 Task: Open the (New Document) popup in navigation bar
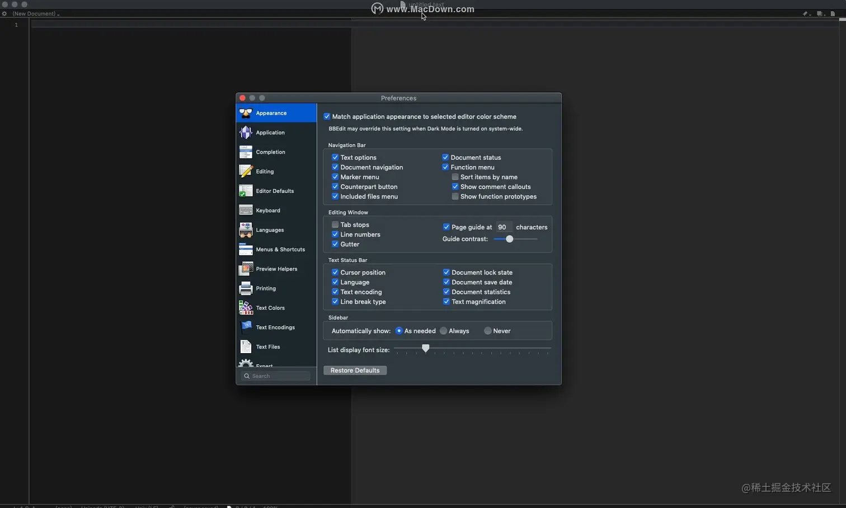pyautogui.click(x=36, y=13)
